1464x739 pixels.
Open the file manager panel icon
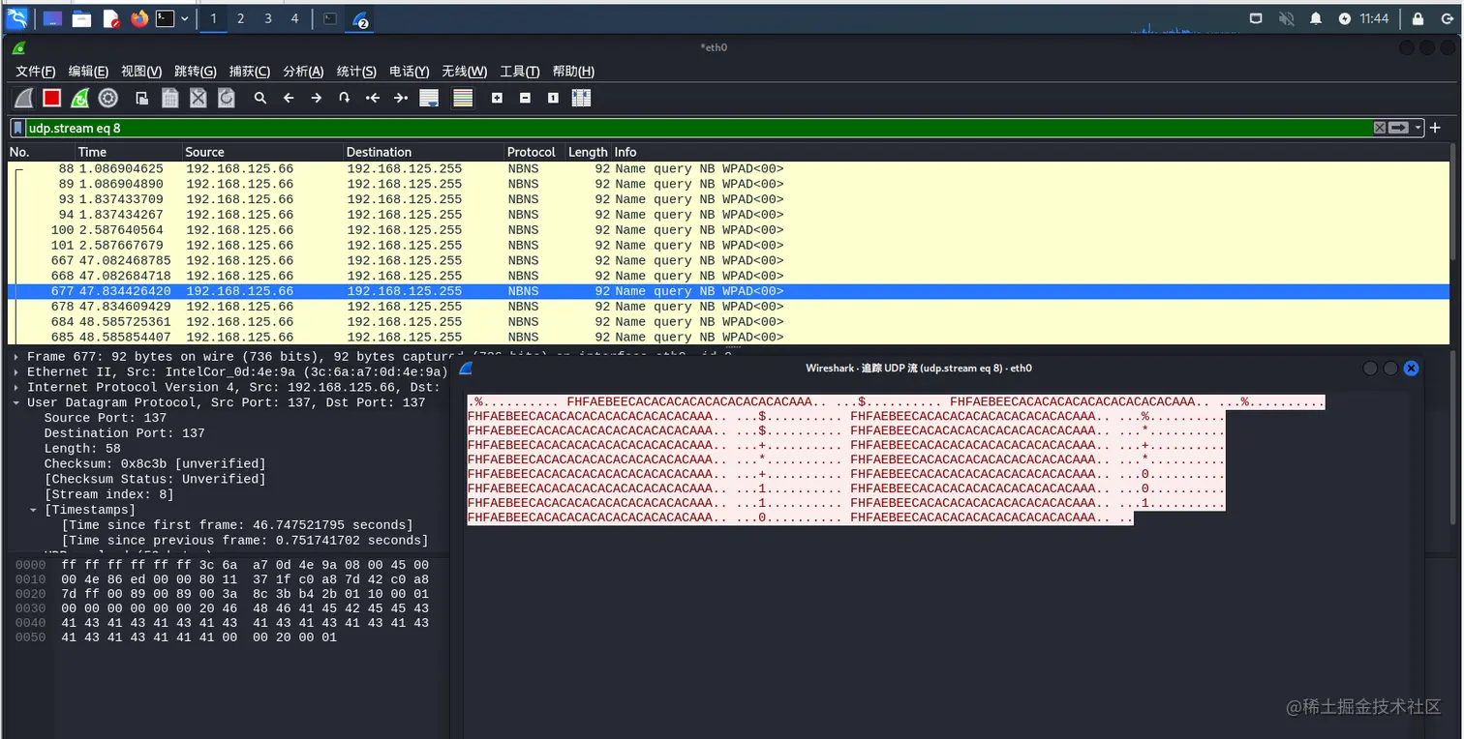(82, 18)
